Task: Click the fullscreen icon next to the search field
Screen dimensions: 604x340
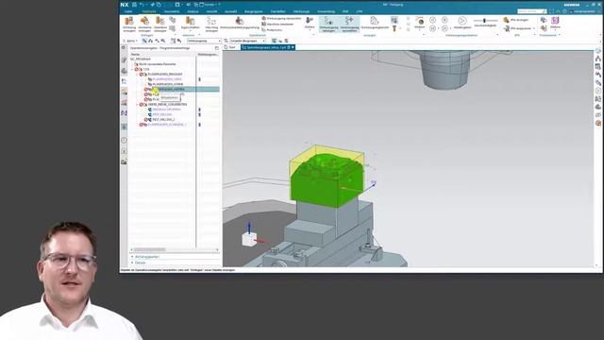Action: (551, 11)
